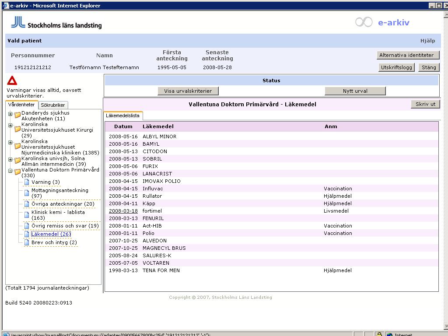
Task: Open Övriga anteckningar (20) tree item
Action: click(63, 204)
